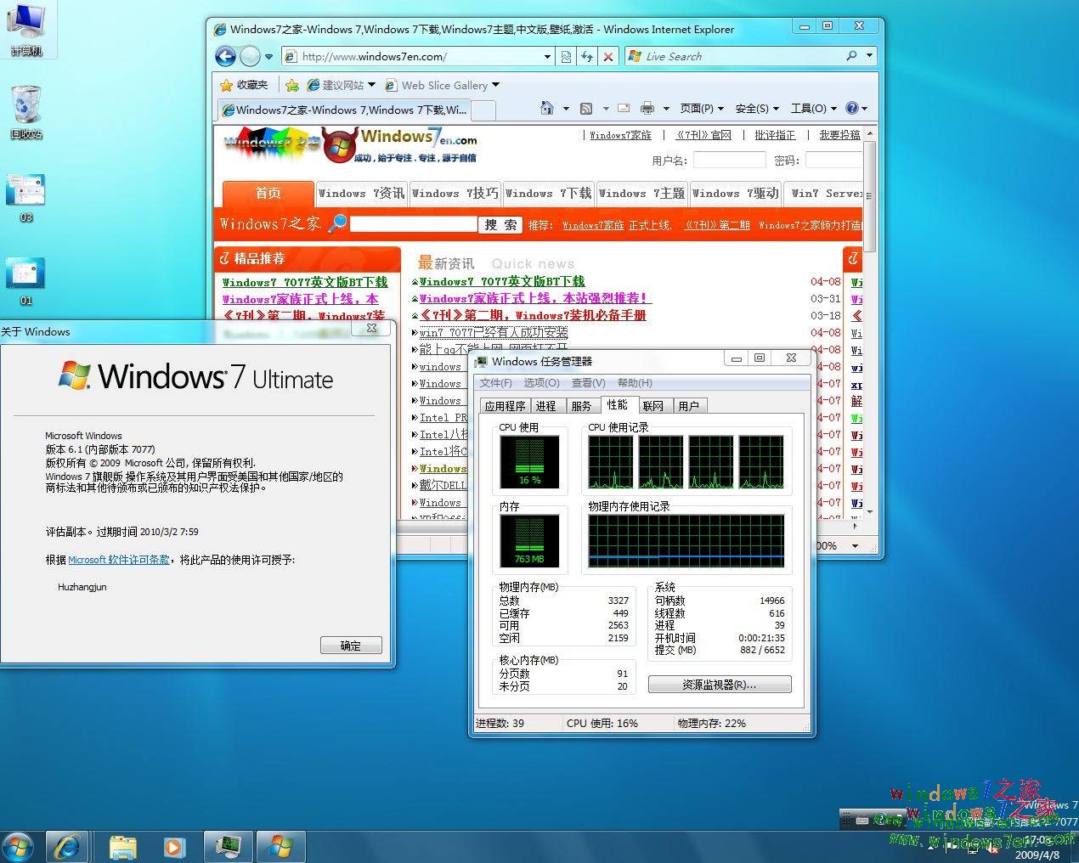Click the Stop loading icon beside address bar
The width and height of the screenshot is (1079, 863).
point(609,56)
